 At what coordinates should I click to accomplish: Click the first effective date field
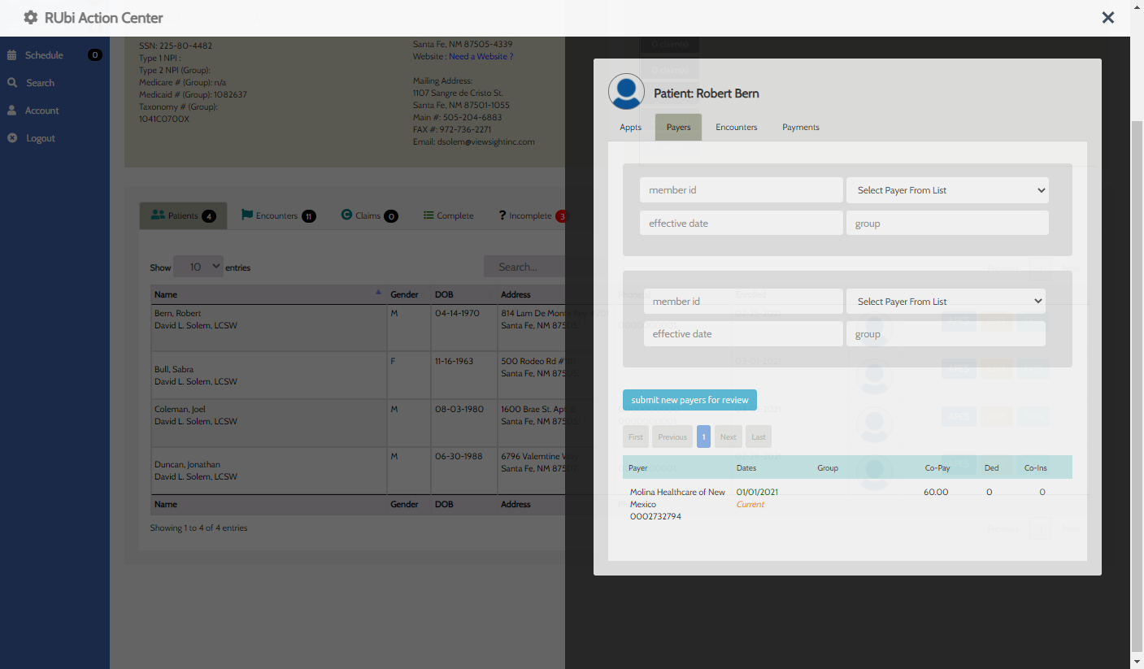point(741,224)
